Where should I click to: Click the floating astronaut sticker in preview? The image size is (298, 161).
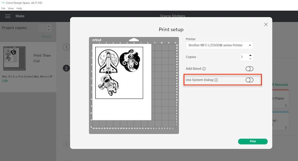(x=109, y=85)
